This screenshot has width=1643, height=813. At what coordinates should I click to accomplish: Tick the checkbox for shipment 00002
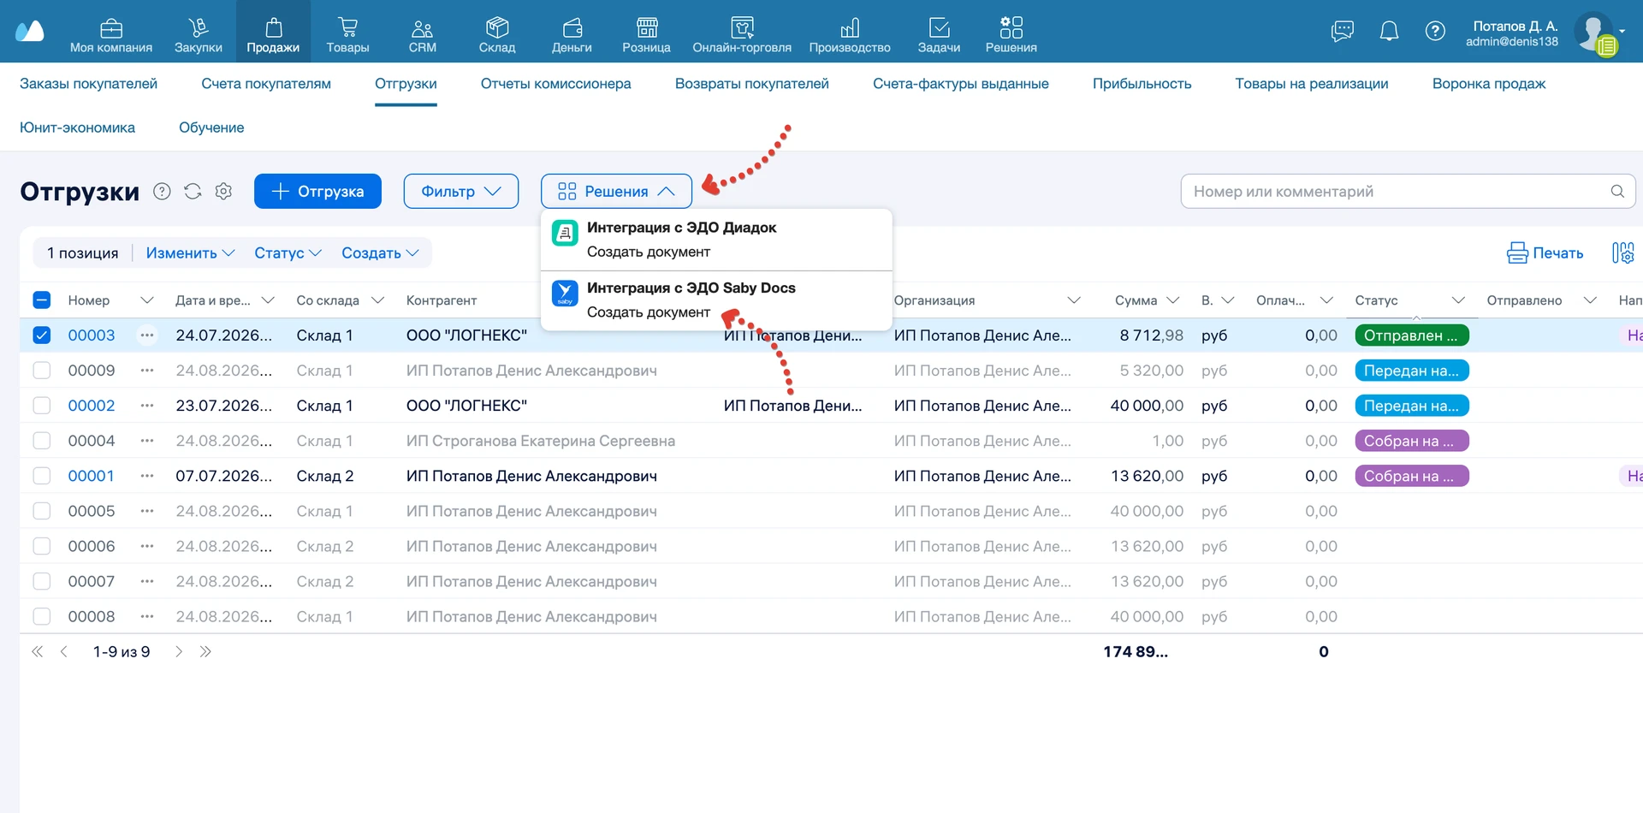pos(42,406)
